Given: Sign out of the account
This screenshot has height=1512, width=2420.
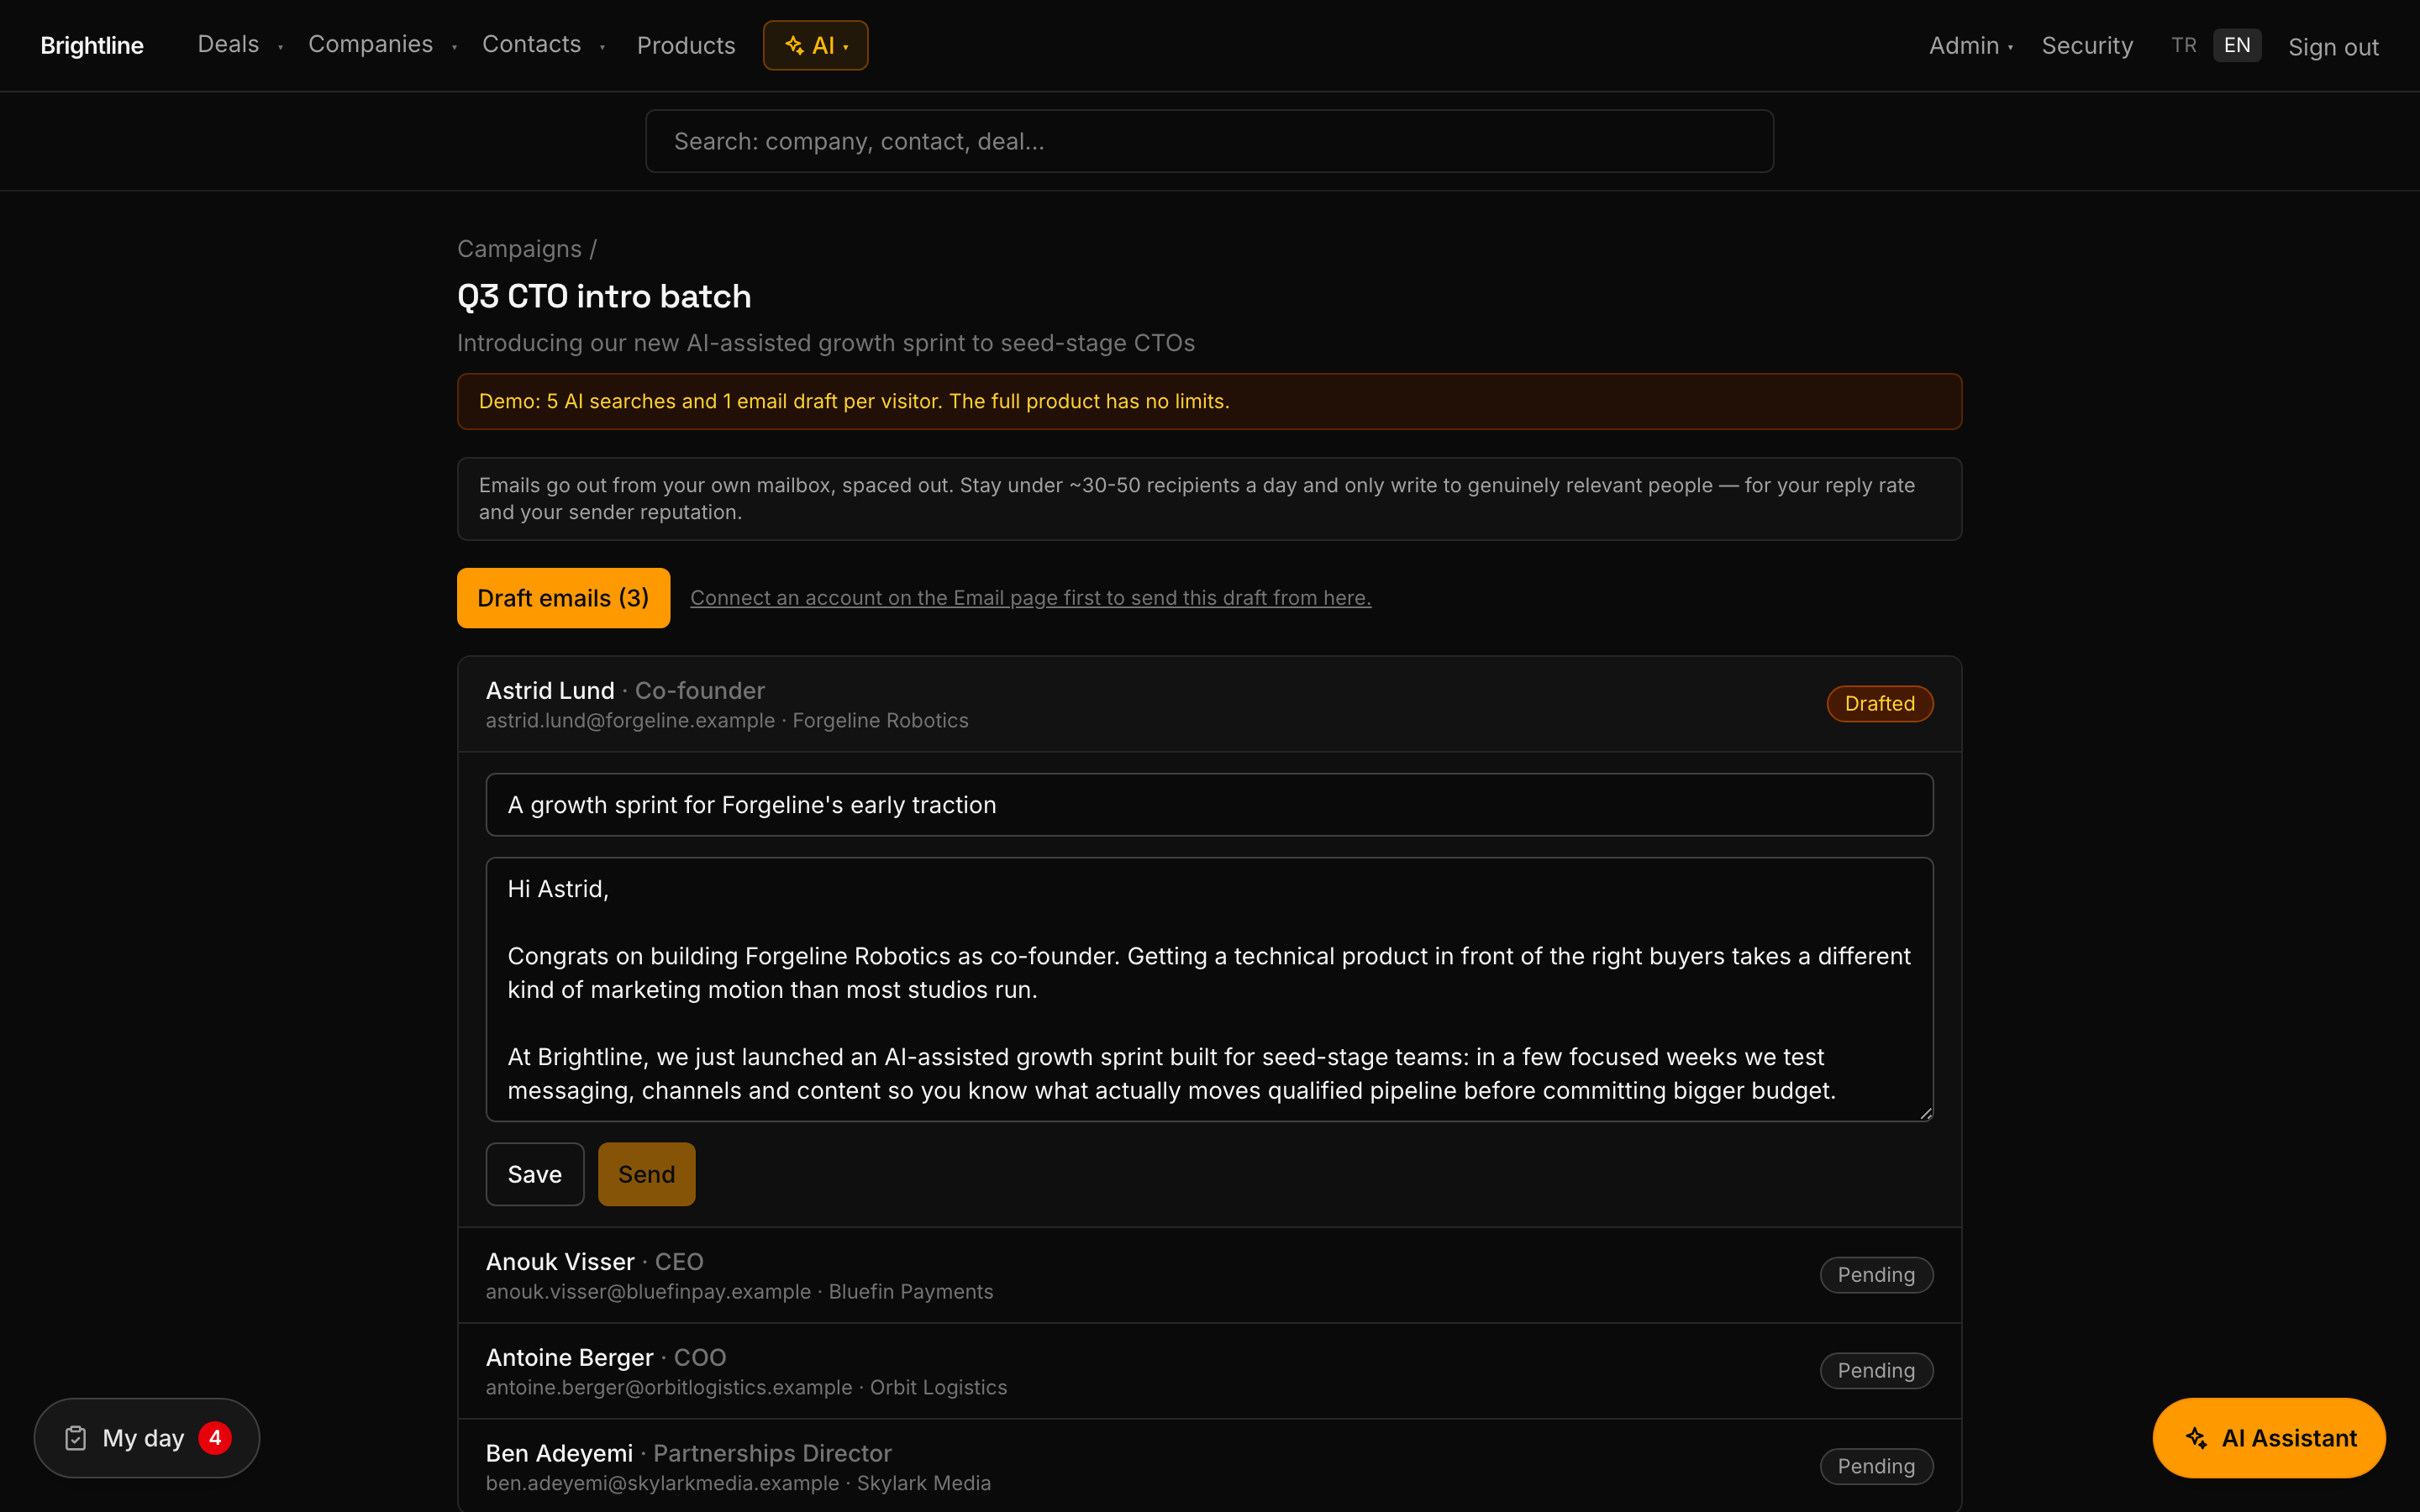Looking at the screenshot, I should click(x=2333, y=46).
